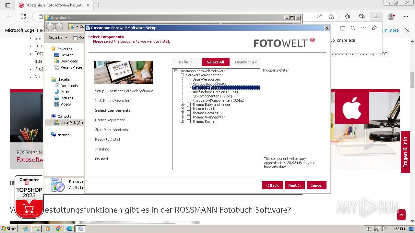Check Thema: Kochen checkbox
The image size is (415, 233).
click(x=189, y=121)
